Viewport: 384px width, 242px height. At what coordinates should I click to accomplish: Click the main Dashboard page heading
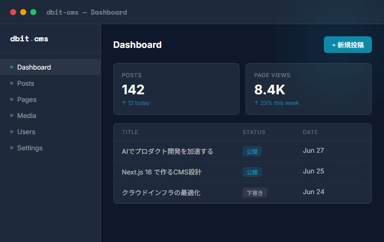pyautogui.click(x=137, y=45)
